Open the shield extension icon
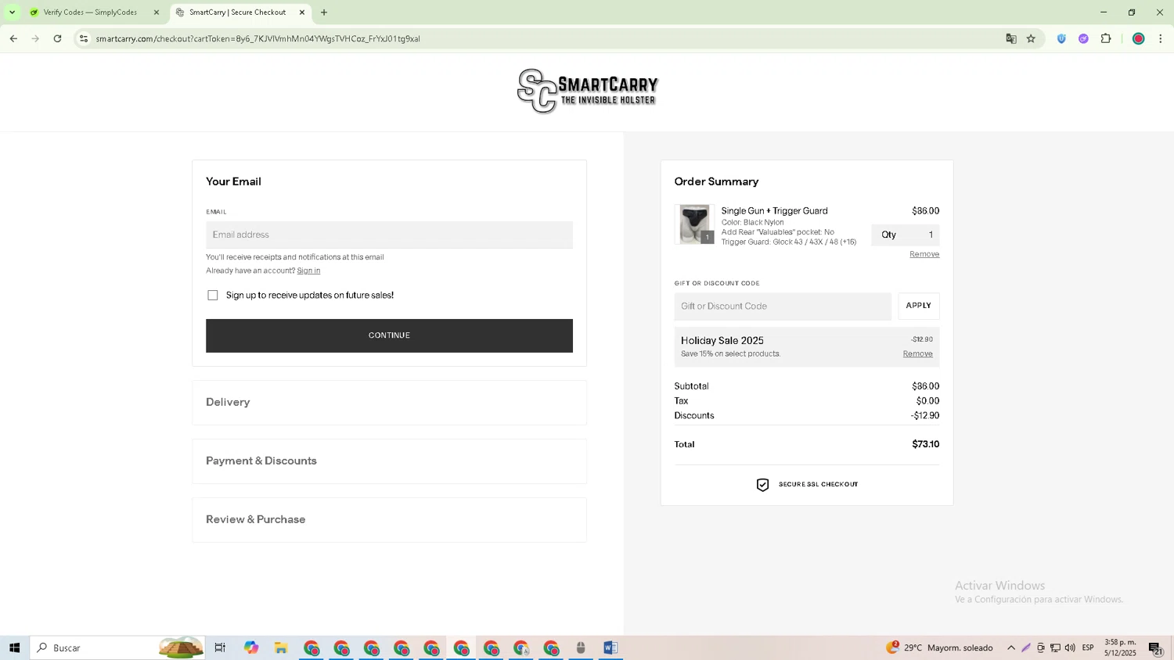Screen dimensions: 1174x660 click(1061, 38)
